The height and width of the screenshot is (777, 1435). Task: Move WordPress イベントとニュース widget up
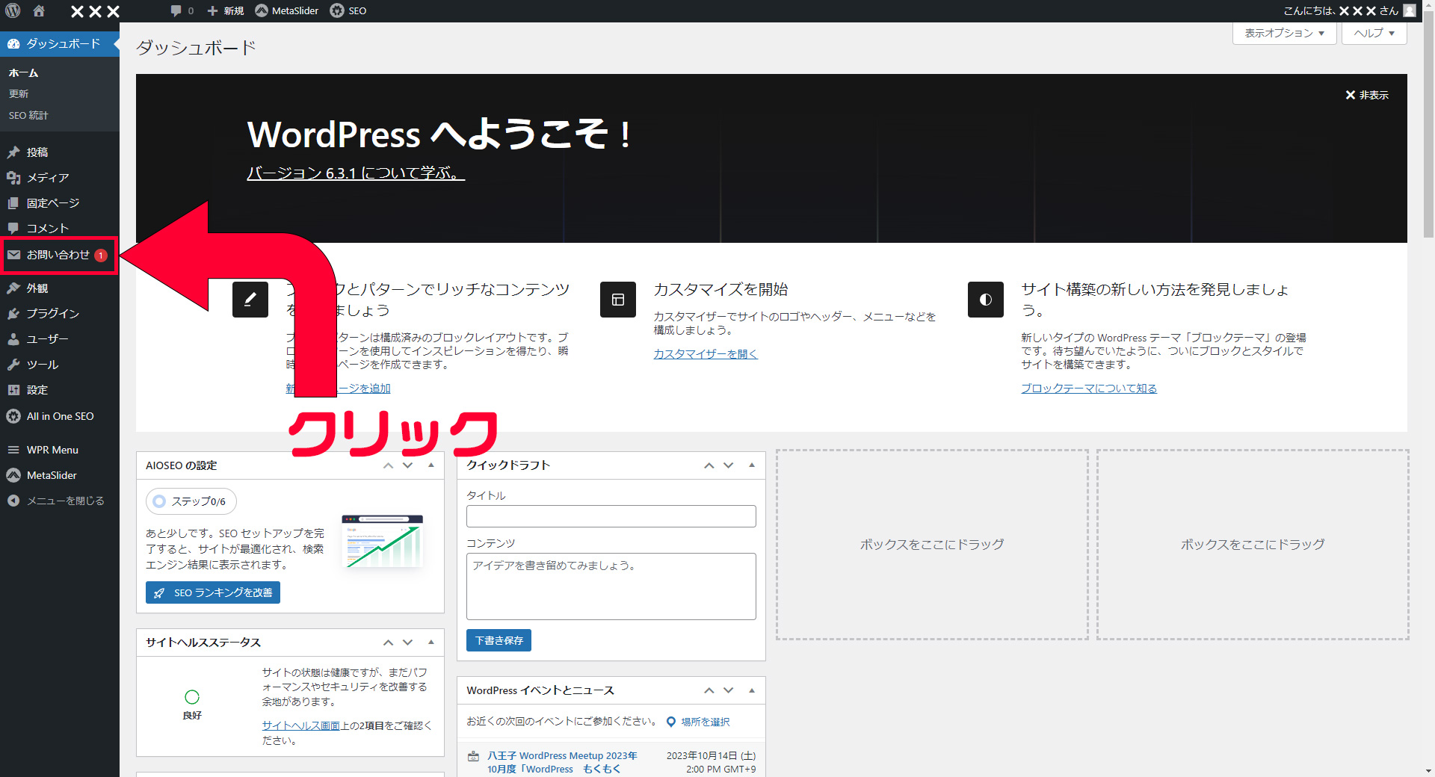pos(709,690)
